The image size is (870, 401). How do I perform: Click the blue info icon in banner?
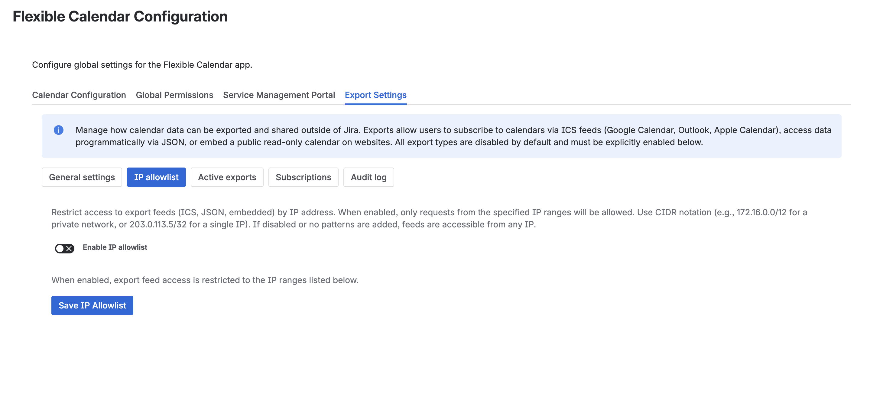click(58, 130)
